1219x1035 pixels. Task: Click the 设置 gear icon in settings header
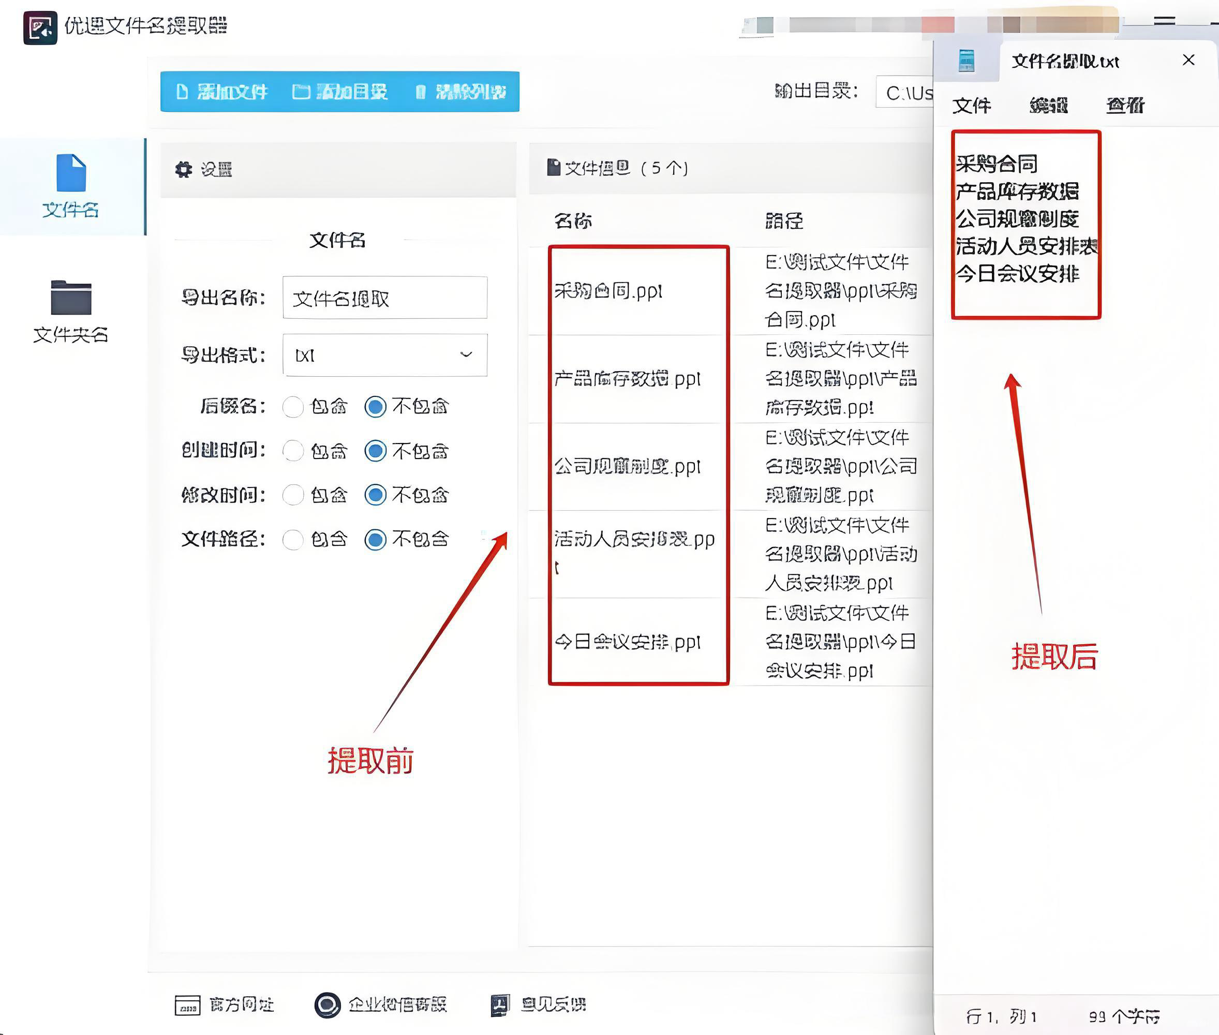pos(183,169)
